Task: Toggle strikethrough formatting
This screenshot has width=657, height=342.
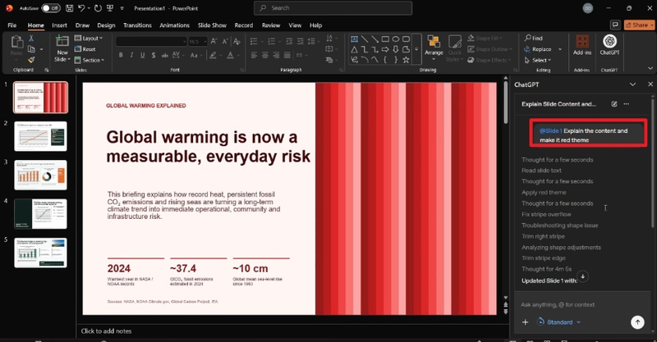Action: click(165, 55)
